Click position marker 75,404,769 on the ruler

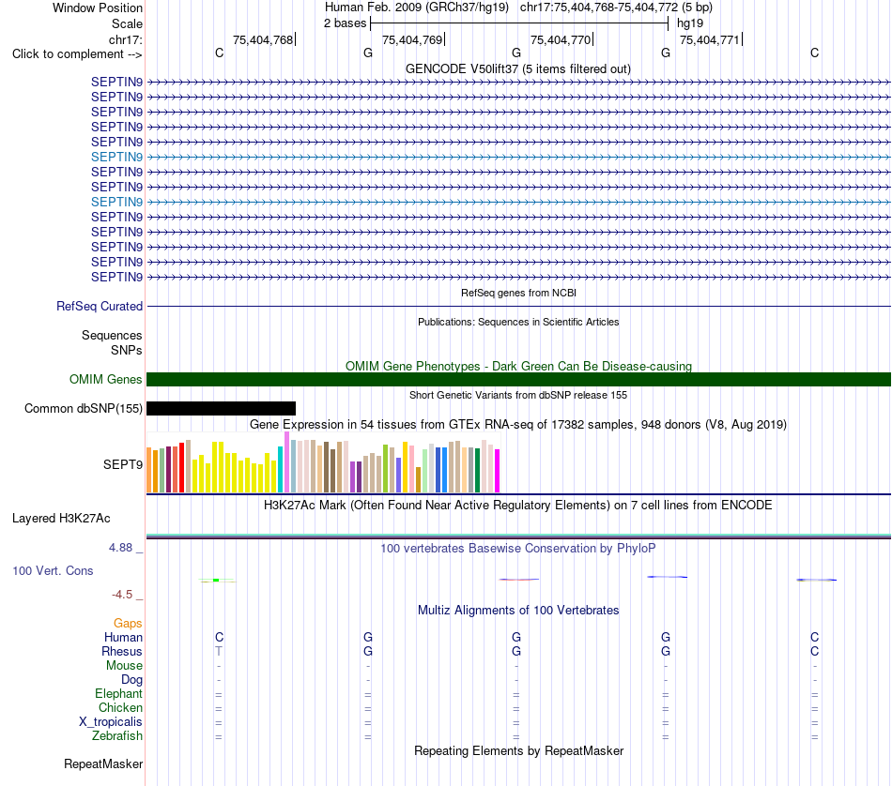412,39
